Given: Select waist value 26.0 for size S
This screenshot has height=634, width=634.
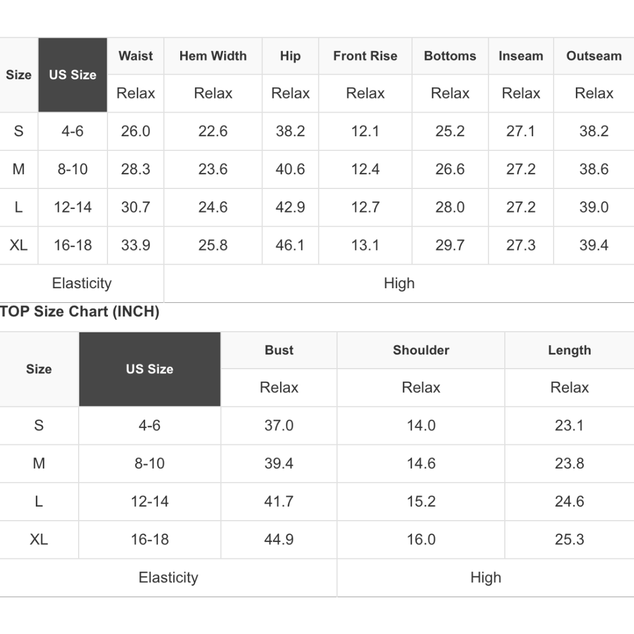Looking at the screenshot, I should 136,131.
